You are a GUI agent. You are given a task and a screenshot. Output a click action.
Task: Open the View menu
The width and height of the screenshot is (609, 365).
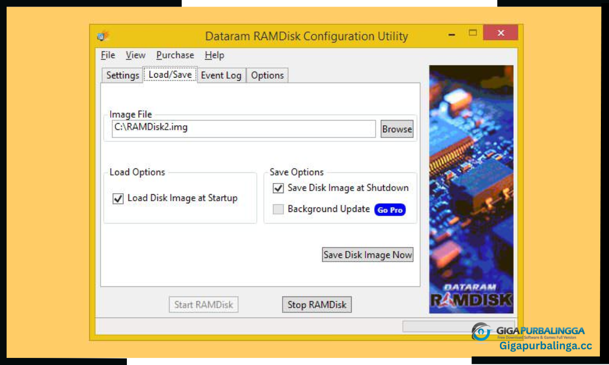pos(136,55)
